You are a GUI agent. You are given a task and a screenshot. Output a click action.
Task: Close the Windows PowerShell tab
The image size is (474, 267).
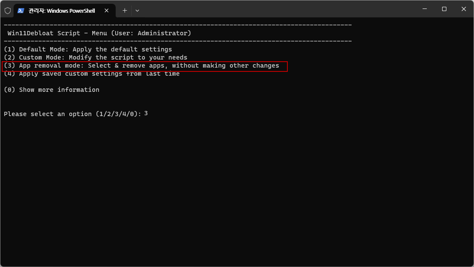click(x=106, y=11)
